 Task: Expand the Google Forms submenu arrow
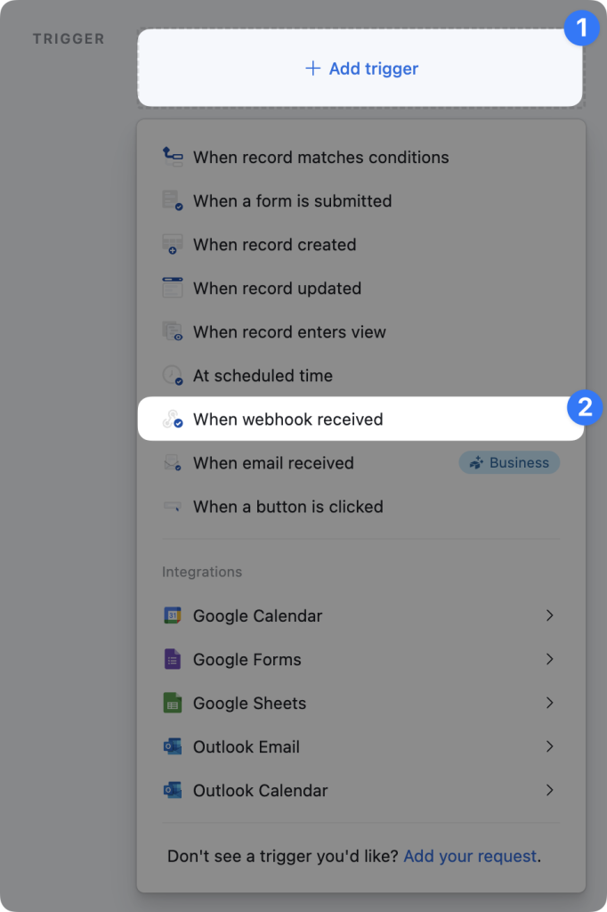pos(550,659)
